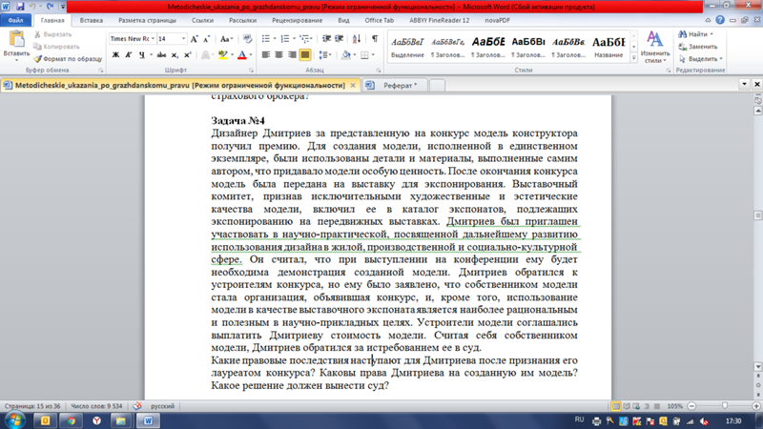Click the Paste clipboard icon
The width and height of the screenshot is (763, 429).
tap(16, 40)
